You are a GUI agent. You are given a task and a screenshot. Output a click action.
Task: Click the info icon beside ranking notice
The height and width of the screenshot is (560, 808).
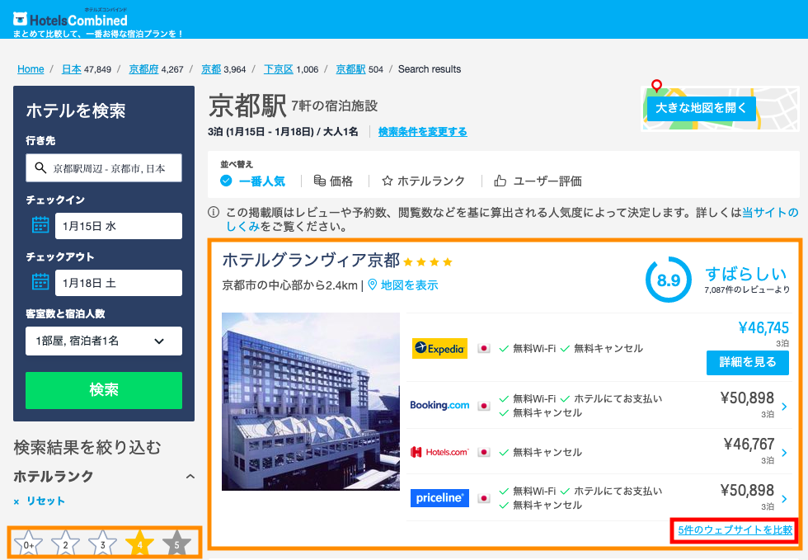tap(214, 212)
